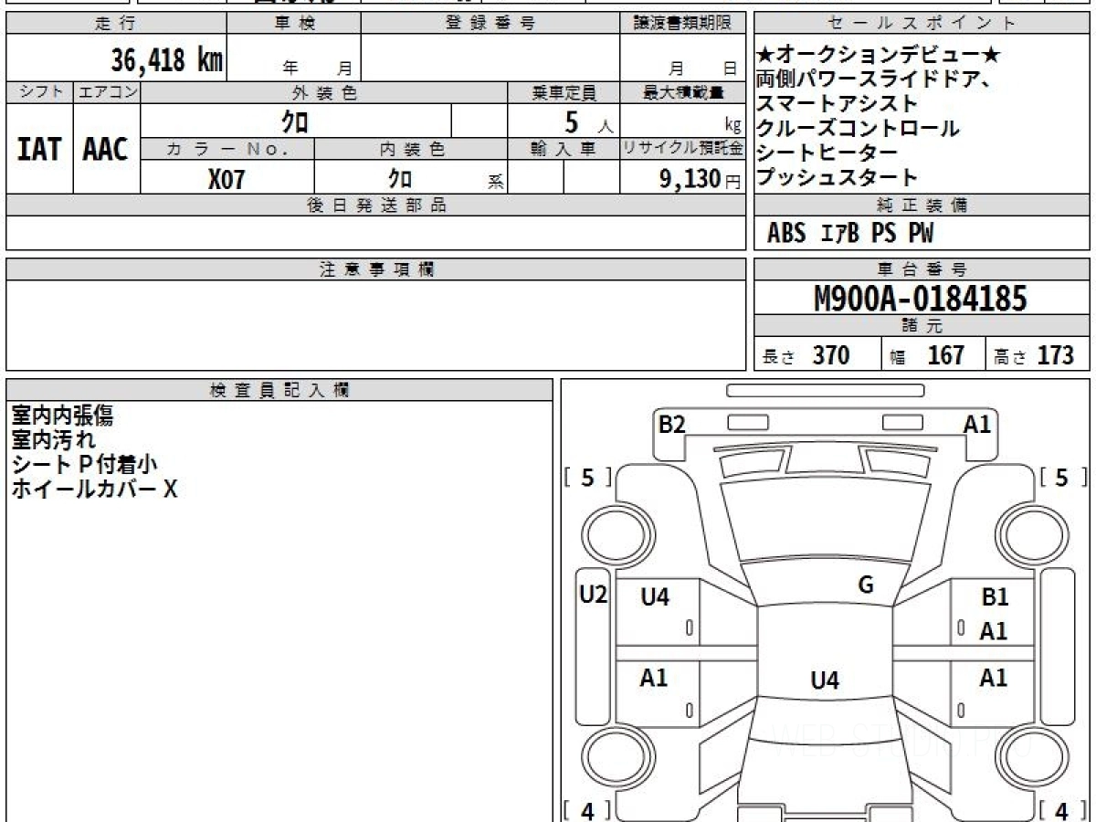Click the 後日発送部品 header bar
The image size is (1096, 822).
376,205
